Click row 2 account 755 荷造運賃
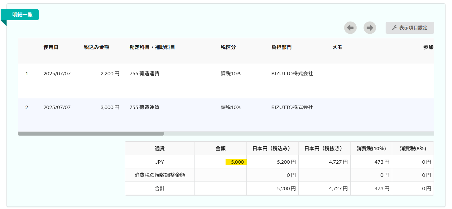 (x=144, y=107)
